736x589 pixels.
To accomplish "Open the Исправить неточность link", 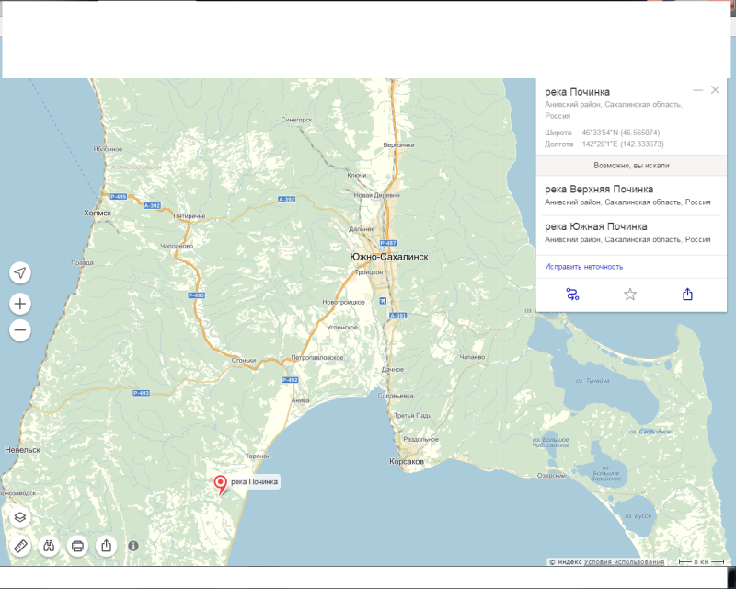I will pos(583,266).
